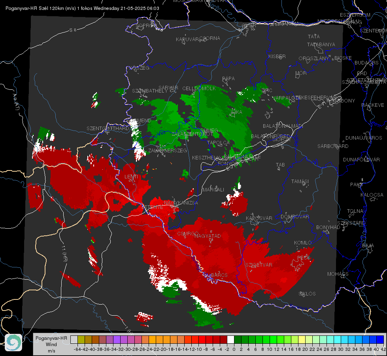Select the DOMBOVAR label
The image size is (387, 356).
pyautogui.click(x=294, y=217)
